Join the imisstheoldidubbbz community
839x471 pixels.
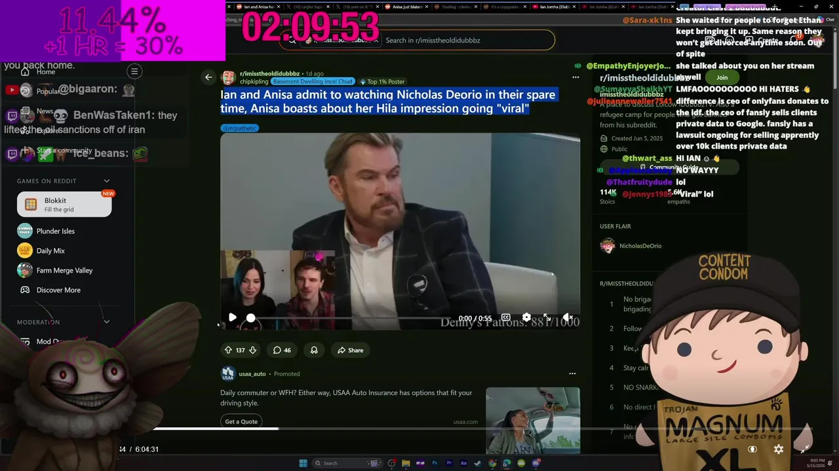click(722, 77)
